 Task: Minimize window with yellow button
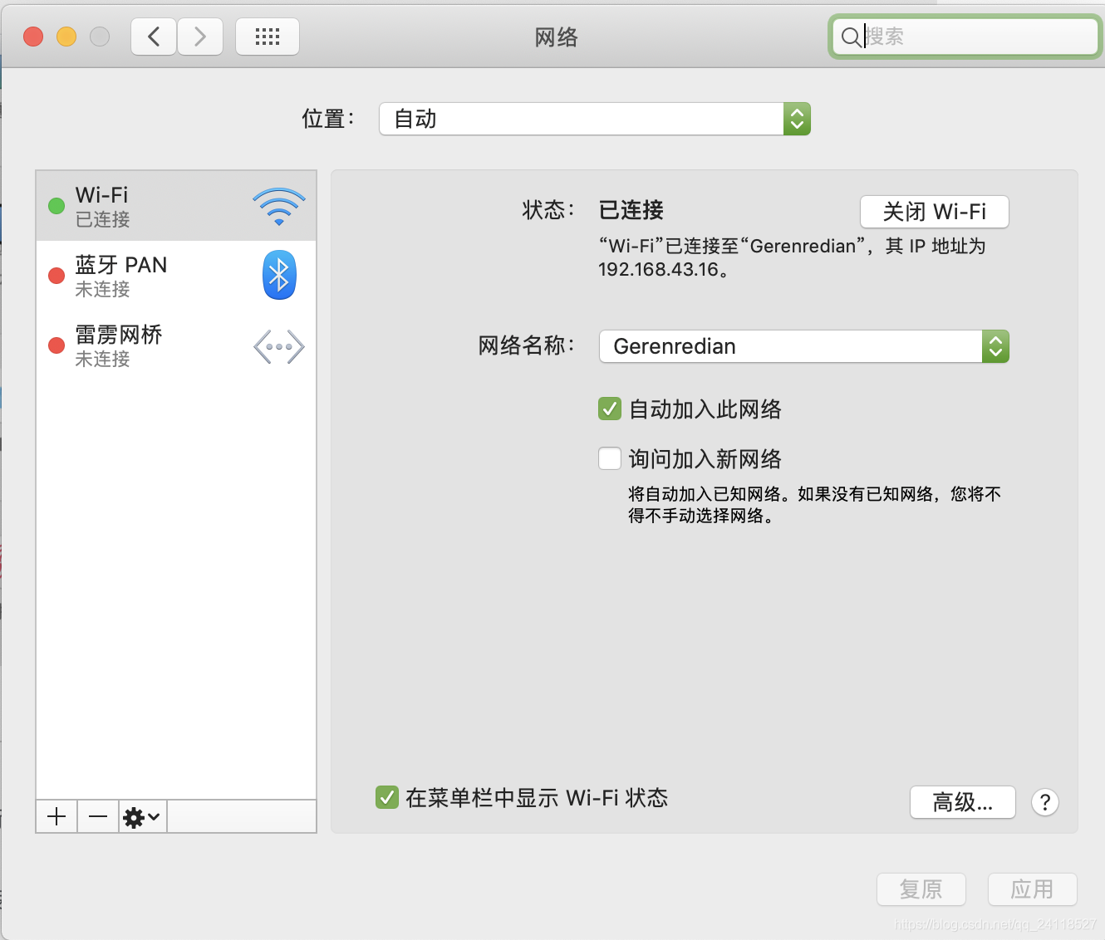click(x=66, y=37)
